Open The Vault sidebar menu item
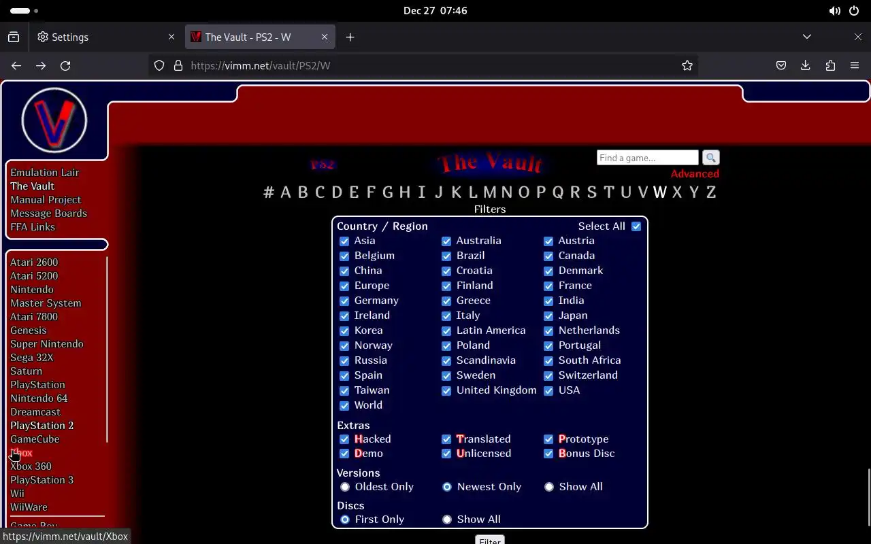 click(32, 186)
